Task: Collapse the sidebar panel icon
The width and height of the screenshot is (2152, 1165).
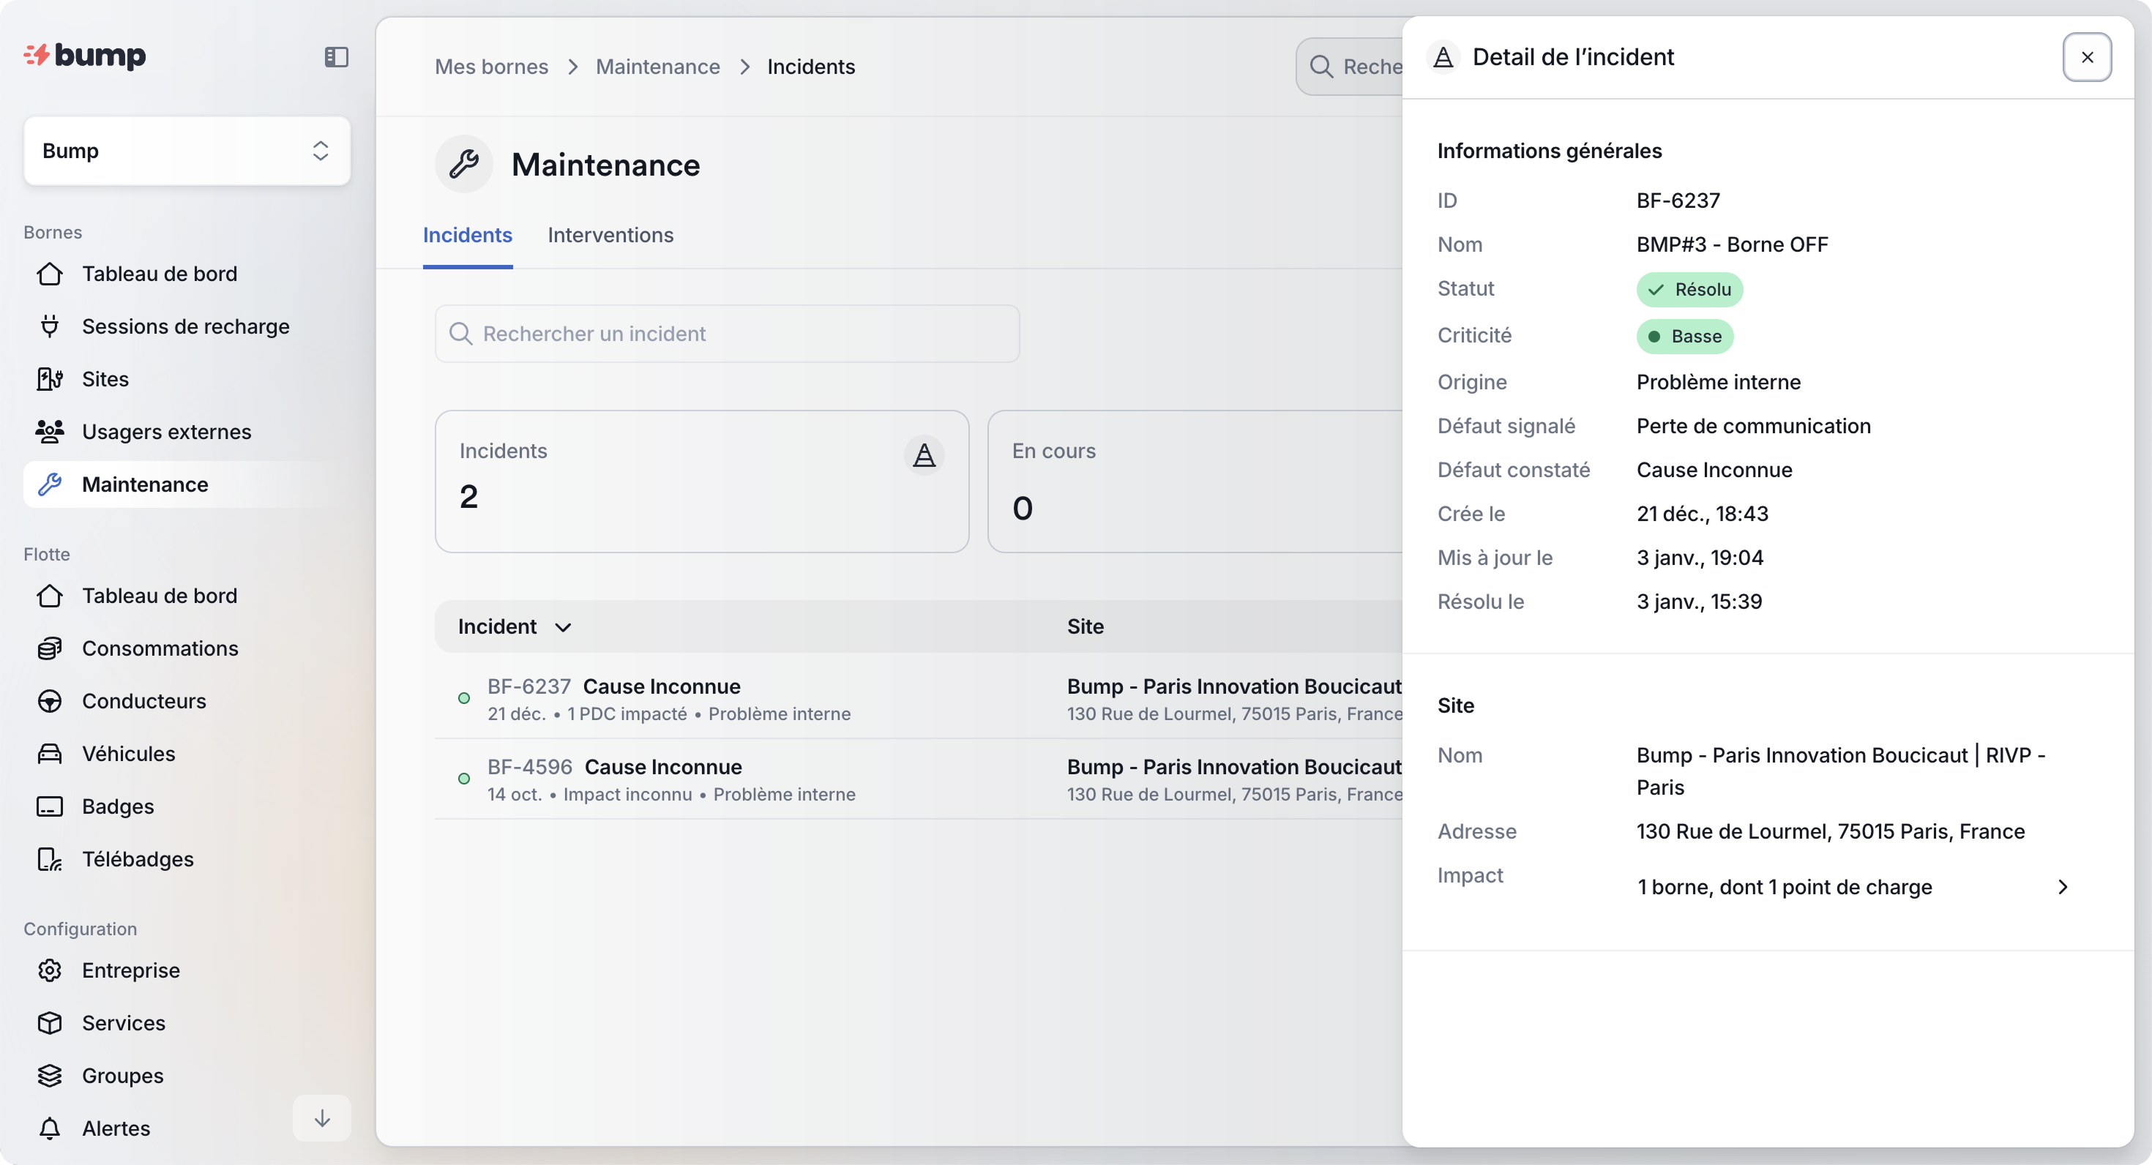Action: [336, 57]
